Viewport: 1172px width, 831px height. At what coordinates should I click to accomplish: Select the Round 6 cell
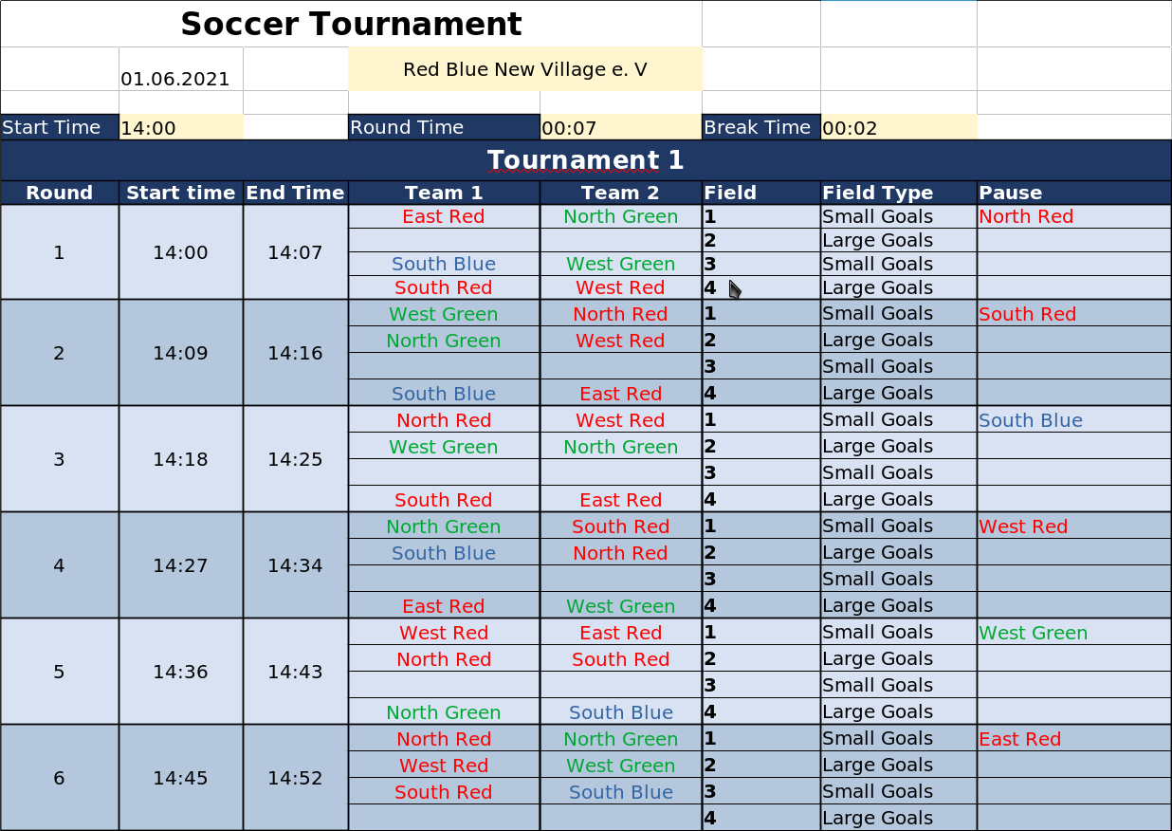pos(60,778)
